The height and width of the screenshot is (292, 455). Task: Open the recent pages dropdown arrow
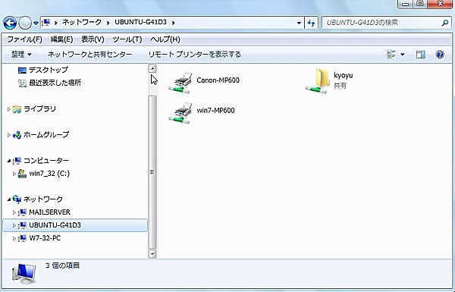(36, 23)
